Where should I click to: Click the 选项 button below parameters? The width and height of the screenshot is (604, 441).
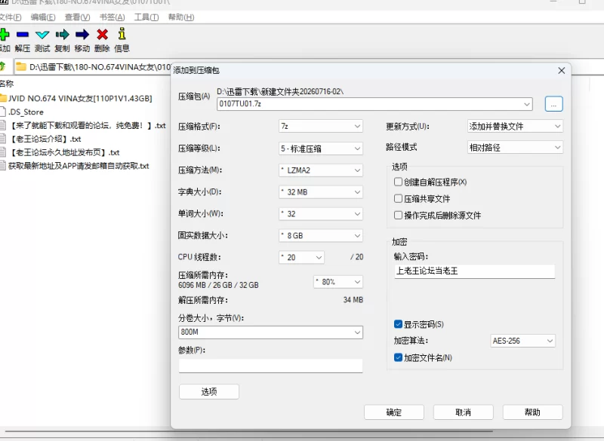tap(209, 391)
